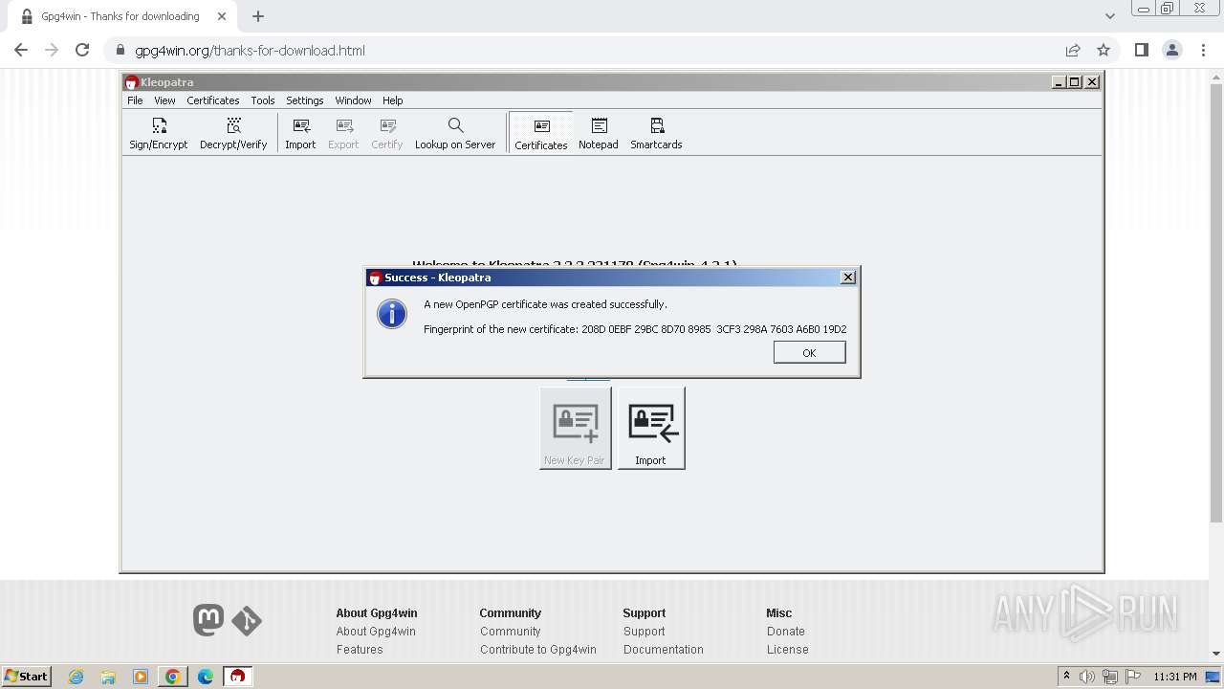
Task: Open Internet Explorer from taskbar
Action: (x=76, y=677)
